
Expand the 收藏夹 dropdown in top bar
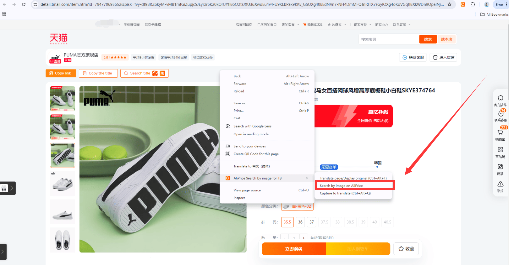(x=337, y=25)
